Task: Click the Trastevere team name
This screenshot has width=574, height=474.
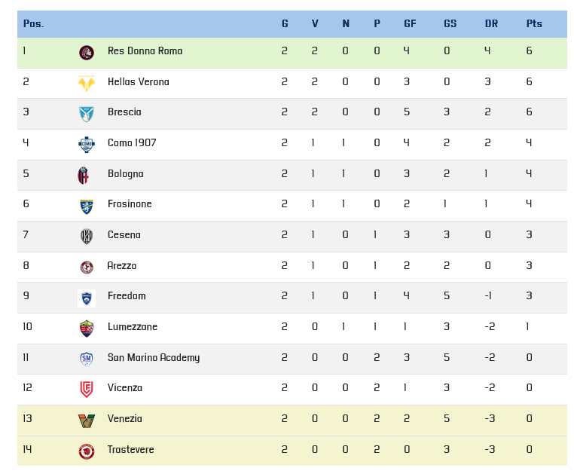Action: pos(130,449)
